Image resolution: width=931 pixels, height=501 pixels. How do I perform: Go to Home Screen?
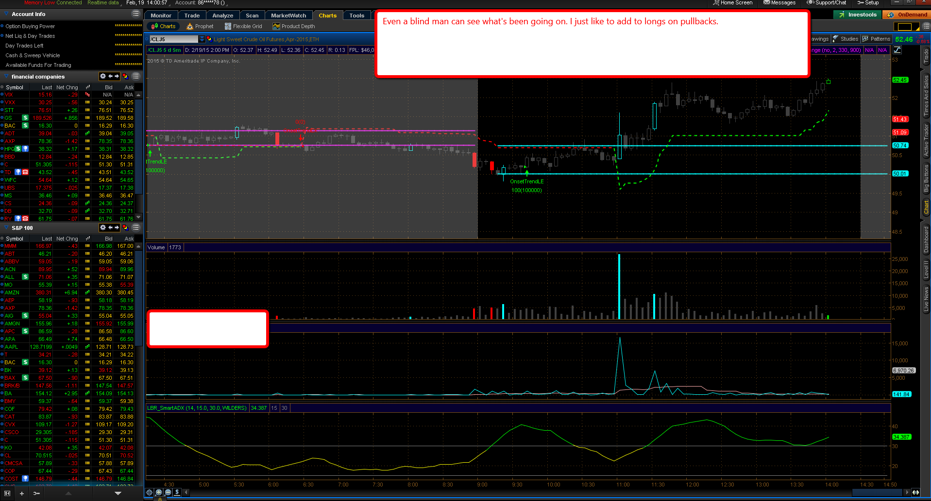pyautogui.click(x=732, y=3)
